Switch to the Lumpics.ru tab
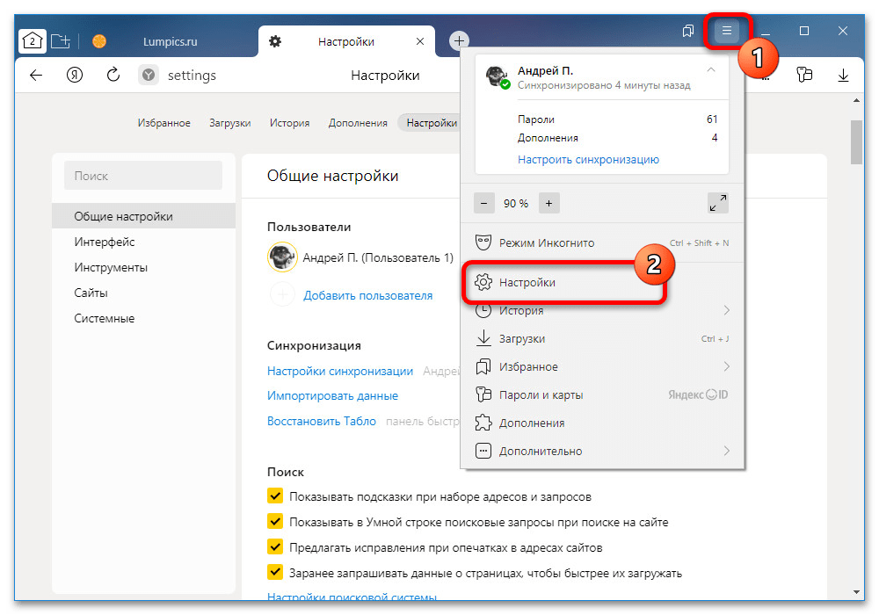879x615 pixels. click(x=170, y=41)
